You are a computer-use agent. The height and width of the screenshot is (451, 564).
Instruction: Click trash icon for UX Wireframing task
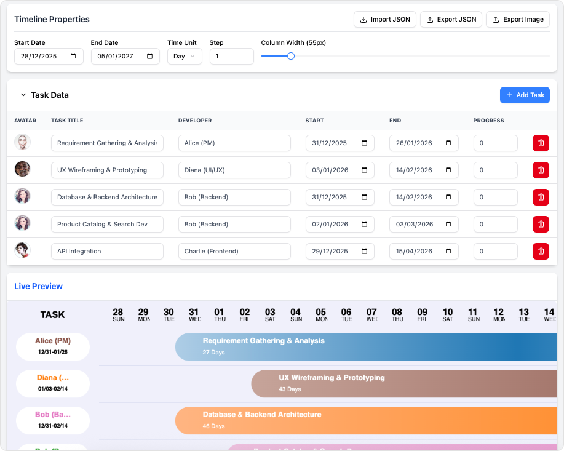pyautogui.click(x=541, y=170)
